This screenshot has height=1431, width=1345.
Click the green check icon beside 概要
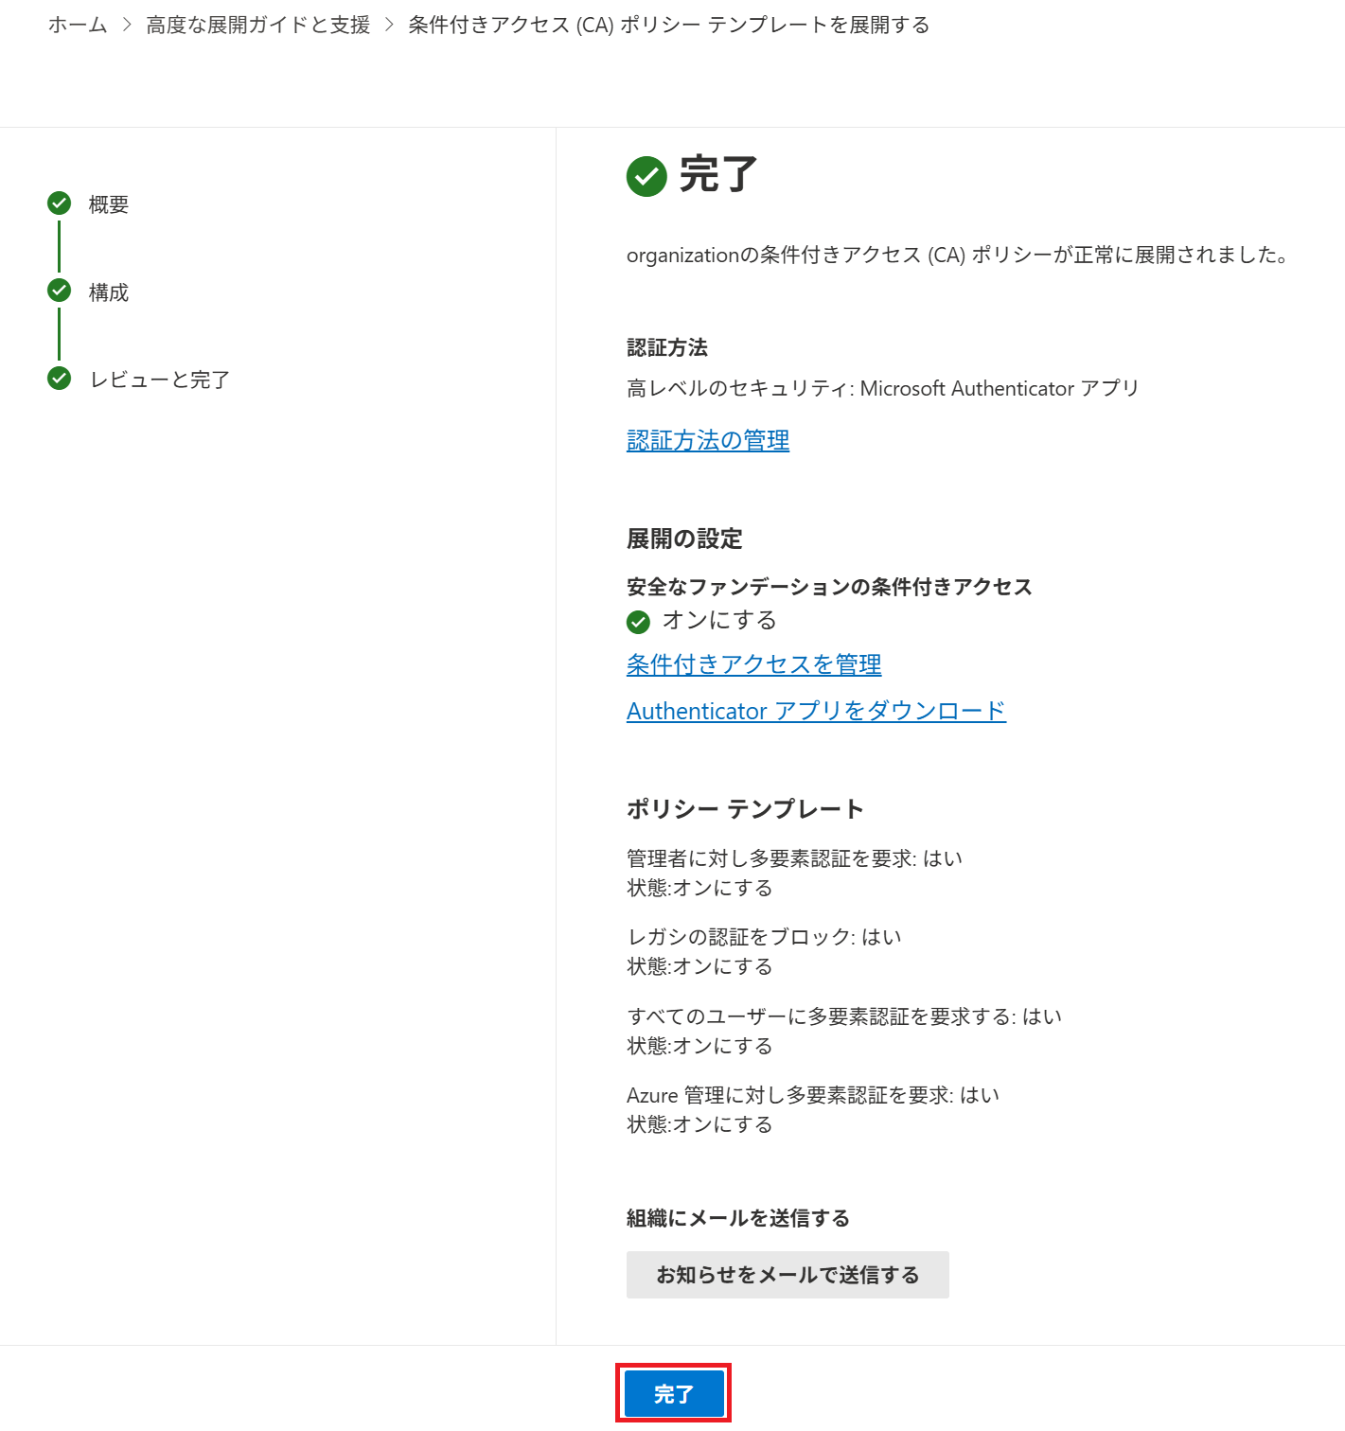59,203
